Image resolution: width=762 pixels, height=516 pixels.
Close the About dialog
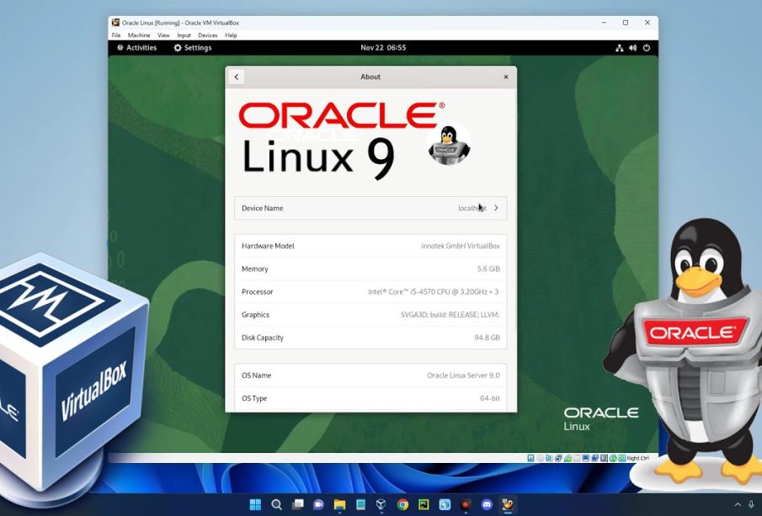coord(506,77)
